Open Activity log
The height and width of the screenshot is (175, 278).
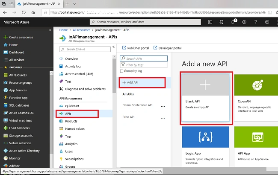point(70,66)
